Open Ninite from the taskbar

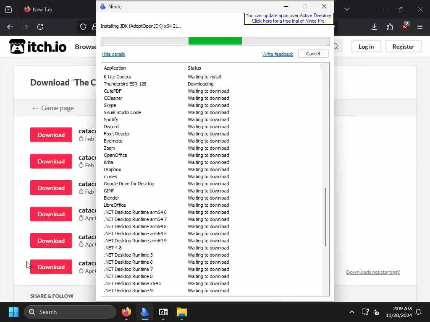click(x=145, y=312)
